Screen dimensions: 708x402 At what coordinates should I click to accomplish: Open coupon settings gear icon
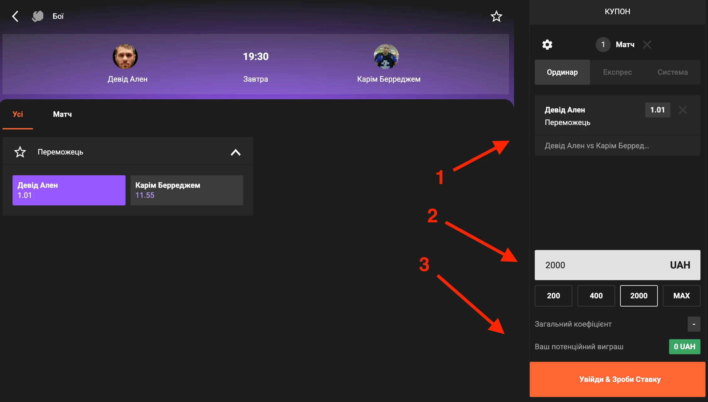pyautogui.click(x=547, y=45)
